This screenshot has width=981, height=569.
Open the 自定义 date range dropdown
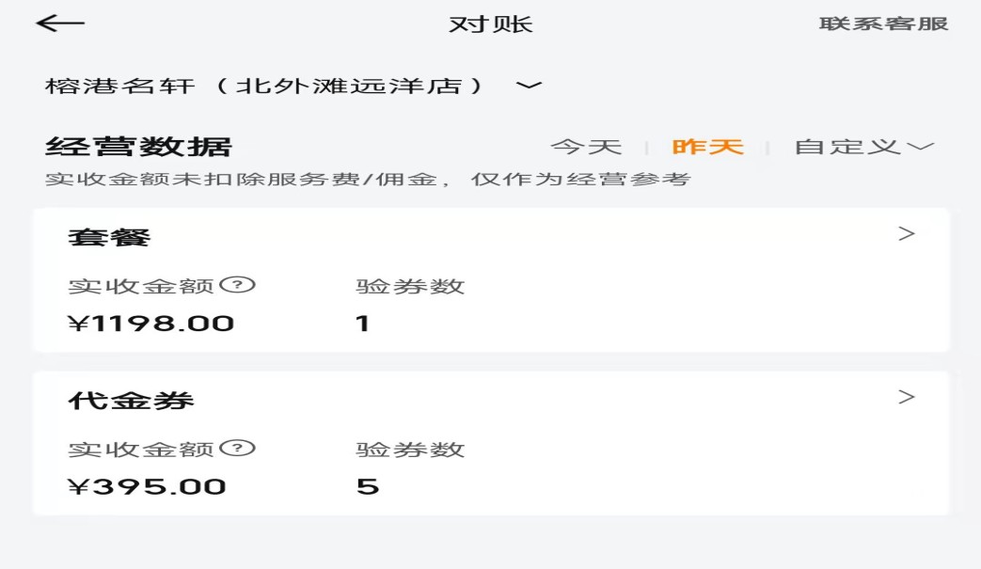click(x=863, y=147)
